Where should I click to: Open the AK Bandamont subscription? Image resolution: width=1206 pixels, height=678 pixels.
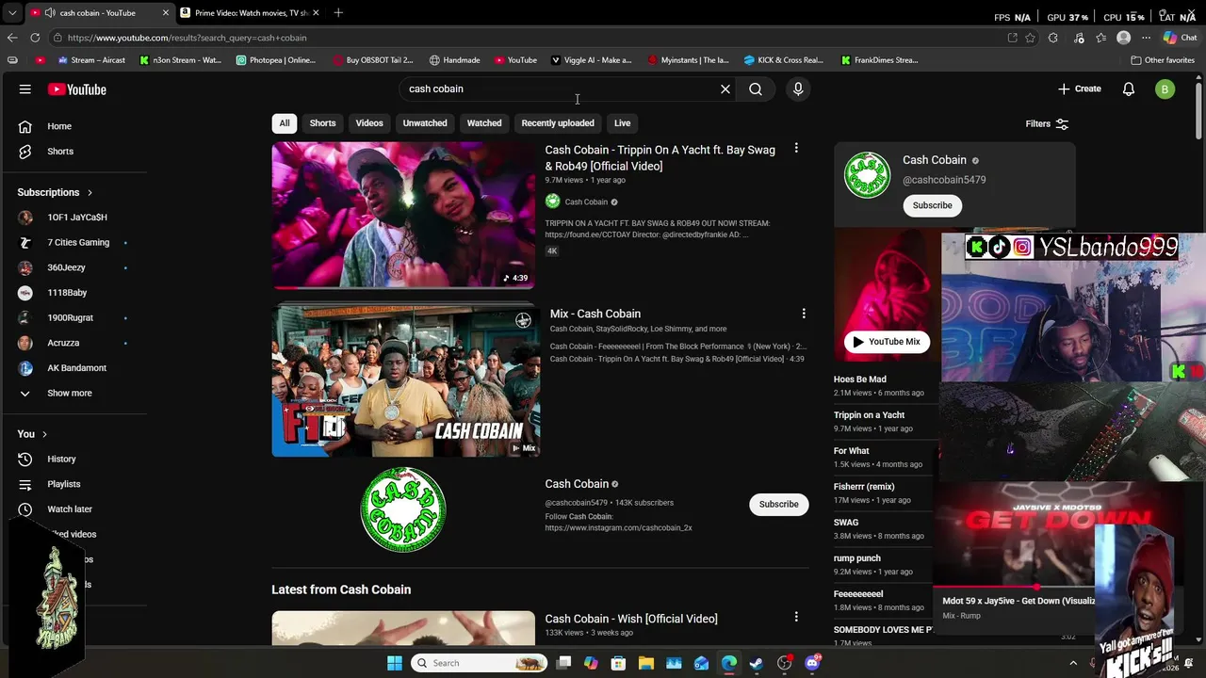pyautogui.click(x=77, y=368)
